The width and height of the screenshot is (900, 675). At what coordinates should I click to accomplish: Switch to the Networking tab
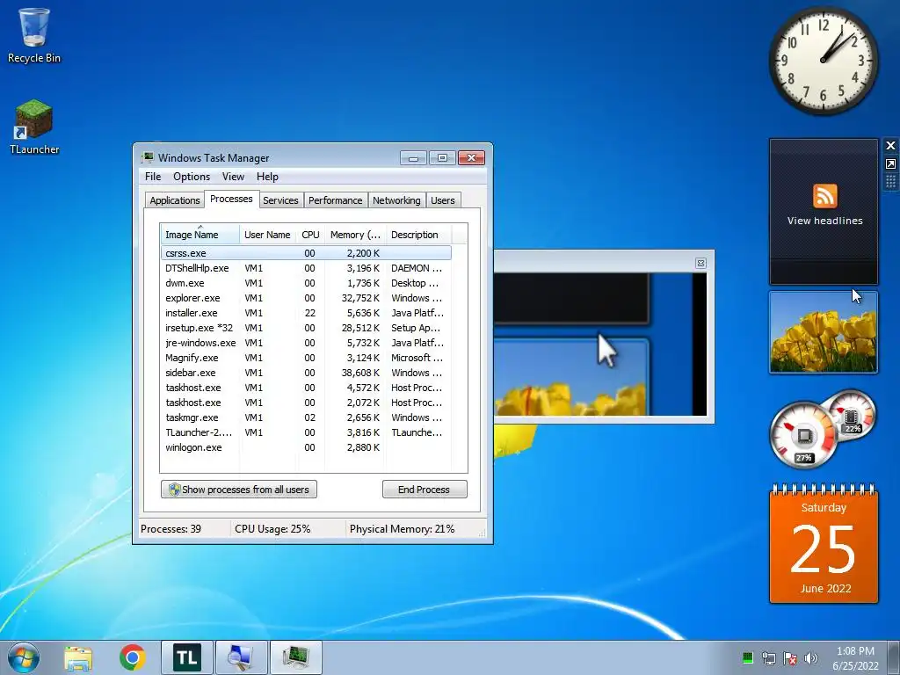coord(396,200)
